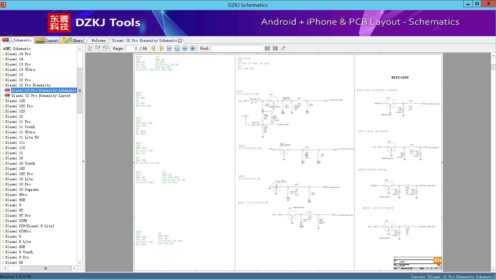Click the page number input field
This screenshot has height=280, width=496.
(x=132, y=48)
